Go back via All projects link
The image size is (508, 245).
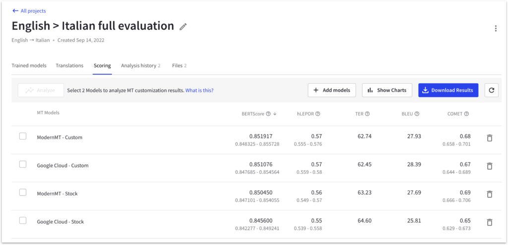(29, 11)
